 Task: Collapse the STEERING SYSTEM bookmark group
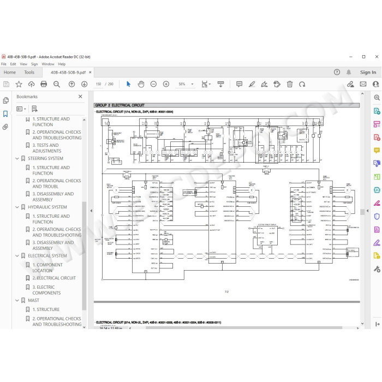pos(17,159)
